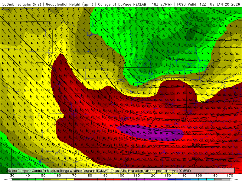Viewport: 242px width, 181px height.
Task: Click the 100 label on the color scale
Action: click(x=121, y=176)
